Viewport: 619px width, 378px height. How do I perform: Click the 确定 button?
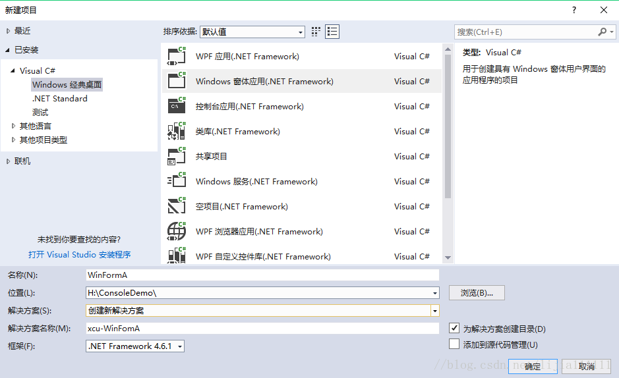click(533, 366)
